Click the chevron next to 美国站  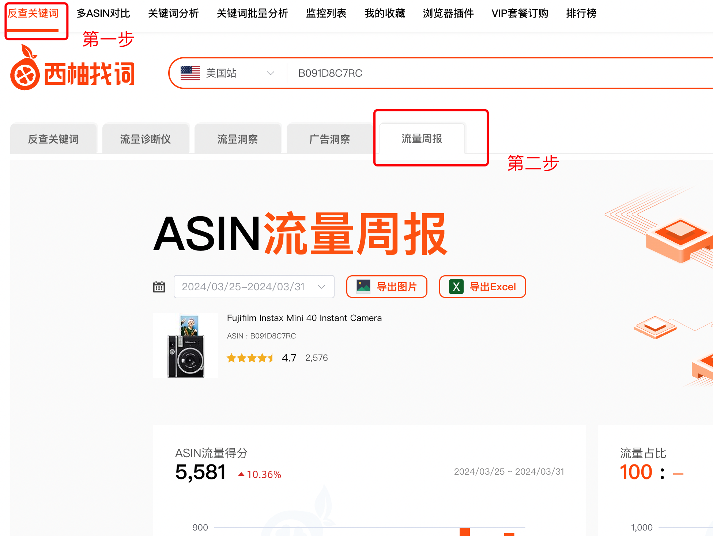(271, 73)
